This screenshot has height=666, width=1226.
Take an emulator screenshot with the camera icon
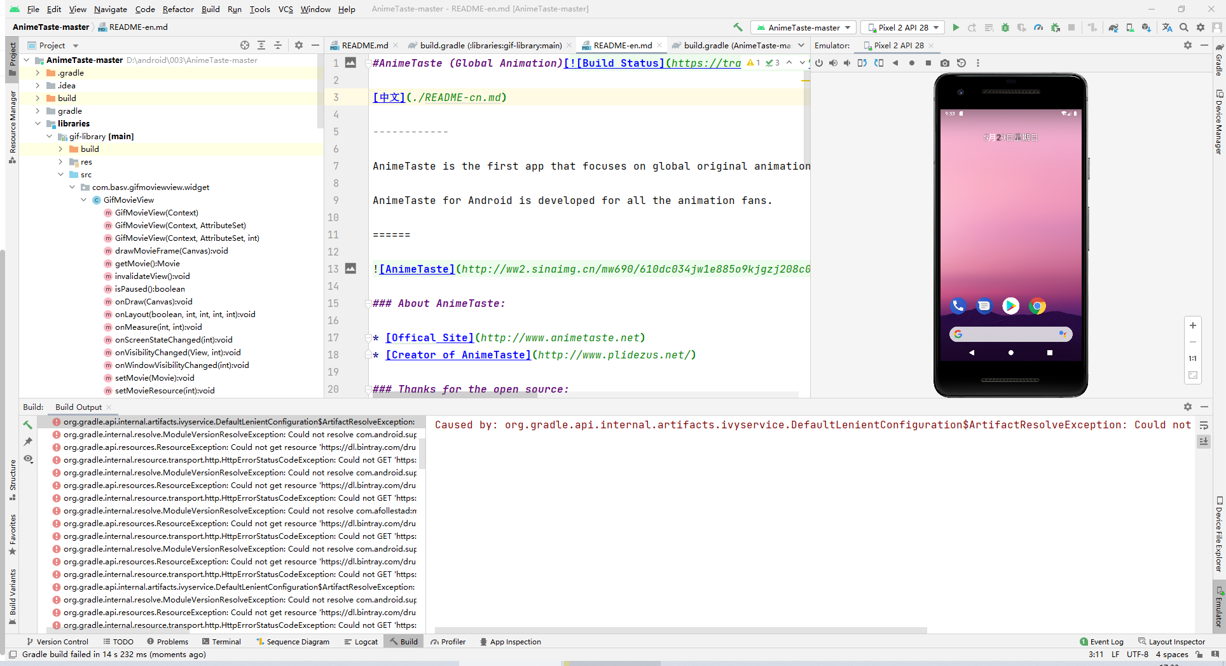tap(945, 63)
